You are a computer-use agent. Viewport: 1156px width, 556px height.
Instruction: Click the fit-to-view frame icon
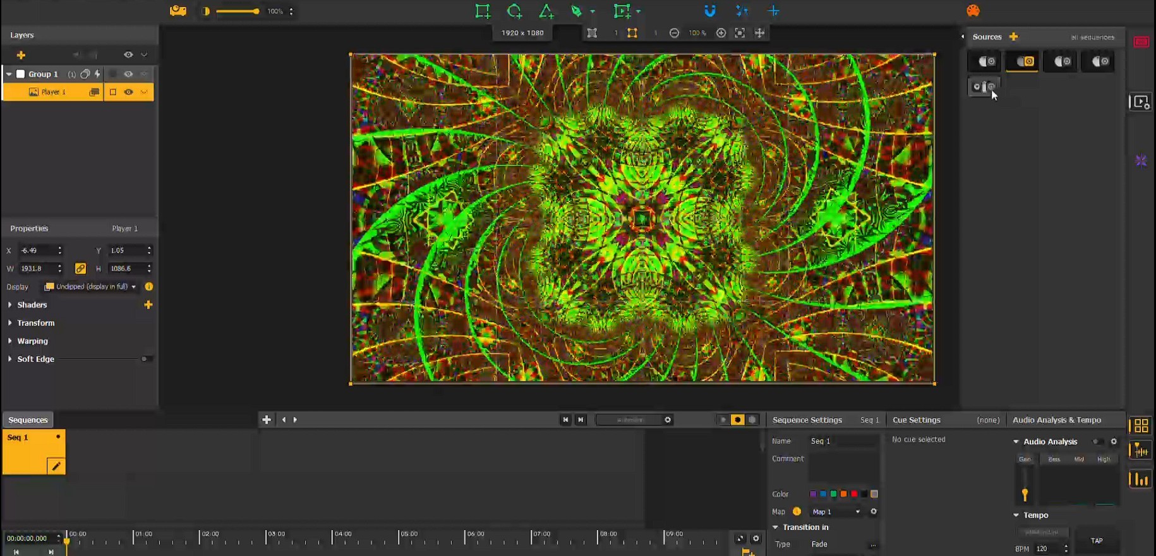(740, 33)
